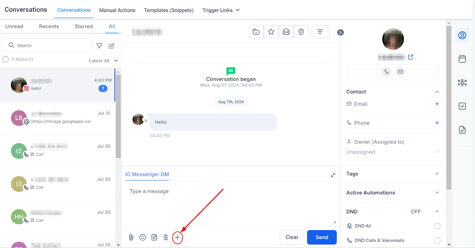Screen dimensions: 475x248
Task: Insert a template with document icon
Action: point(154,237)
